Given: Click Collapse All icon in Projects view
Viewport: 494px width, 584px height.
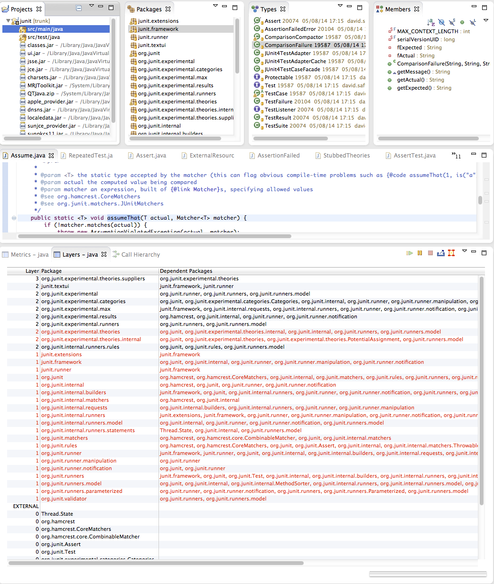Looking at the screenshot, I should click(79, 9).
